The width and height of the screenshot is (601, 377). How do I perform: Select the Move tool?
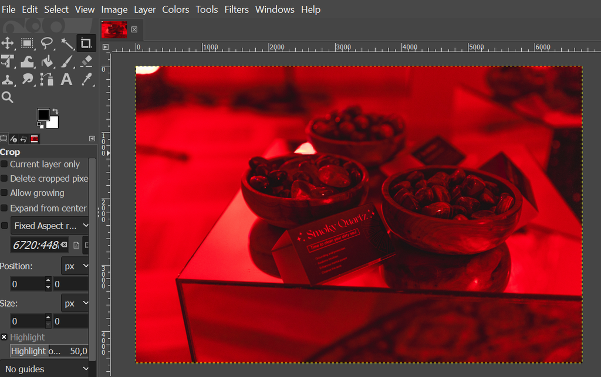pyautogui.click(x=8, y=43)
